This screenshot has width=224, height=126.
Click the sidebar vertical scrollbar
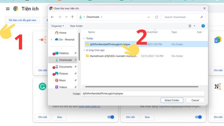click(79, 46)
